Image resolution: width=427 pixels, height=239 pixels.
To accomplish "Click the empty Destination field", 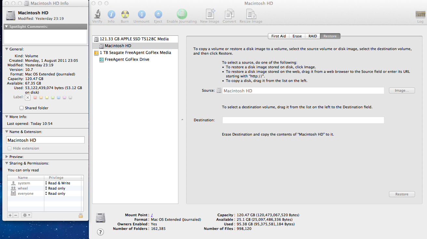I will pyautogui.click(x=303, y=120).
